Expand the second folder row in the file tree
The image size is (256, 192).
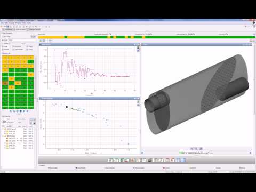pos(5,131)
